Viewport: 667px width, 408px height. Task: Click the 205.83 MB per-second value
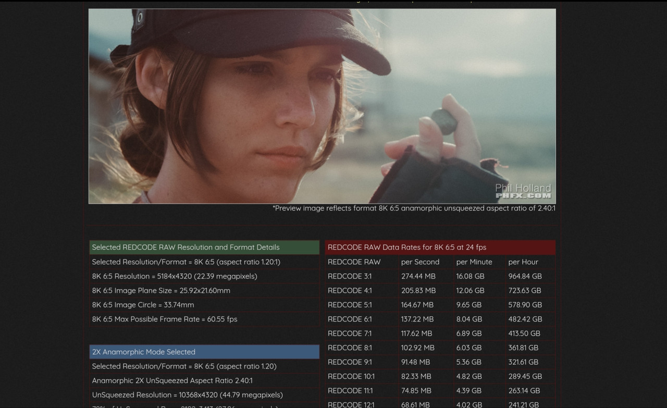coord(418,291)
